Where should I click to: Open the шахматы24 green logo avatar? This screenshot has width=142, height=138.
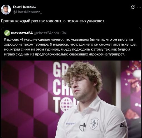(x=7, y=33)
